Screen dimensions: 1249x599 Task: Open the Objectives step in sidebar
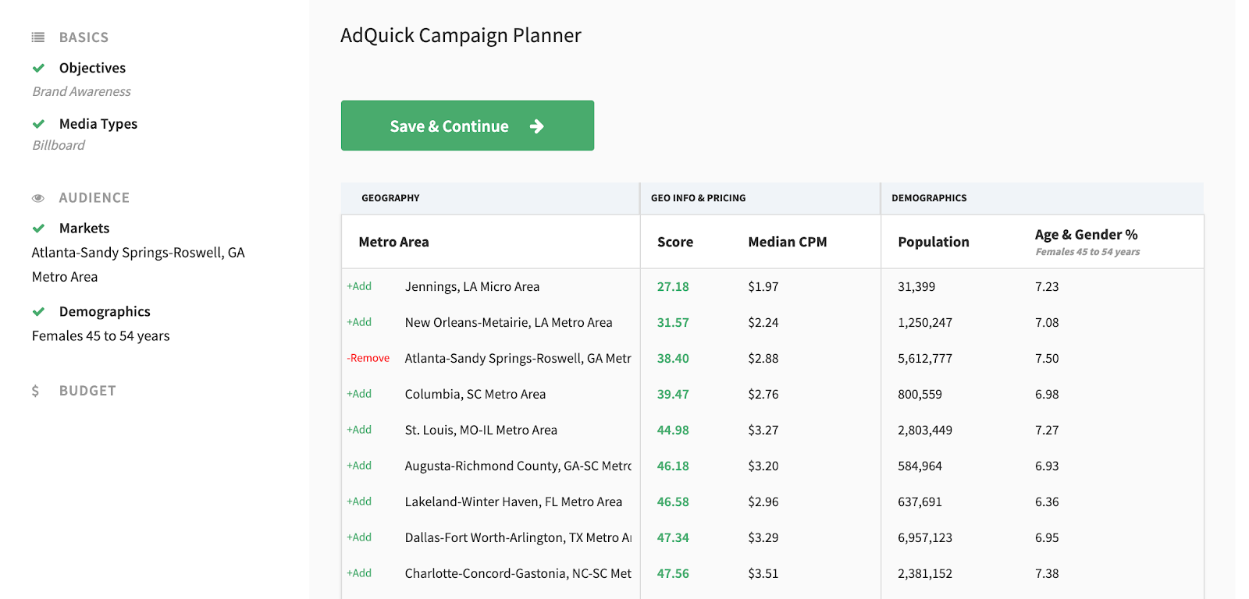click(92, 68)
